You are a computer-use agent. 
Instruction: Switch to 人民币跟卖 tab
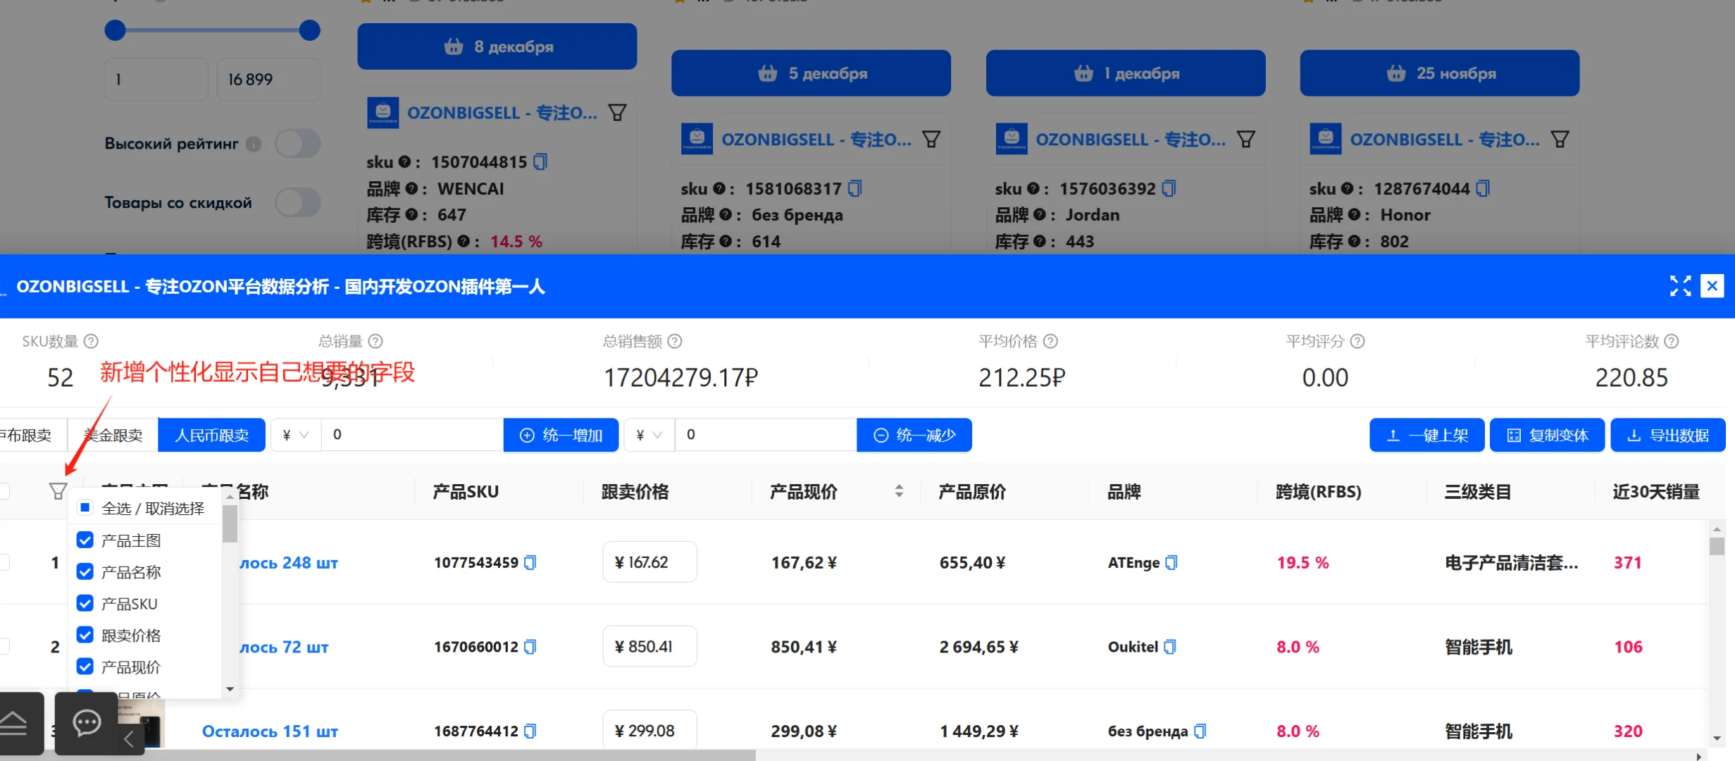[x=211, y=435]
